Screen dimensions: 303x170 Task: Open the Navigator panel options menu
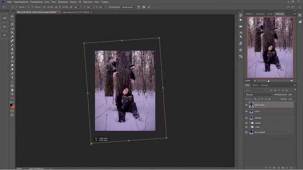[294, 14]
